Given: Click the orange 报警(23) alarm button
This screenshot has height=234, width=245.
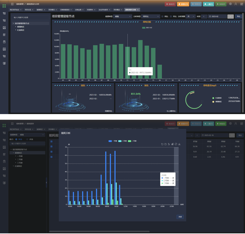Looking at the screenshot, I should tap(183, 4).
